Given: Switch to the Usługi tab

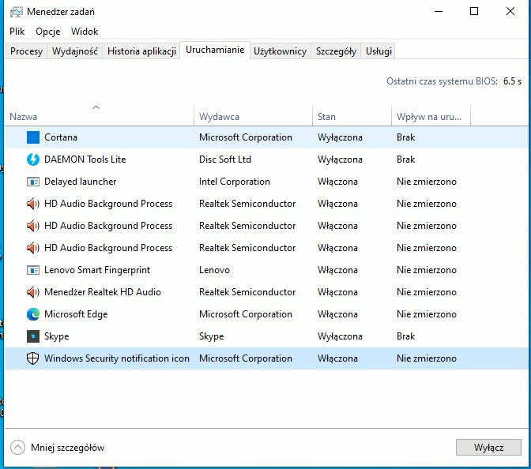Looking at the screenshot, I should pyautogui.click(x=378, y=51).
